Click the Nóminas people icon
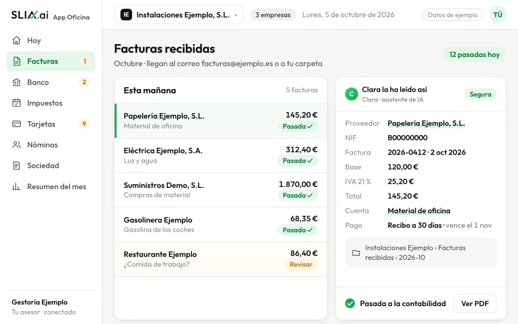 tap(17, 145)
